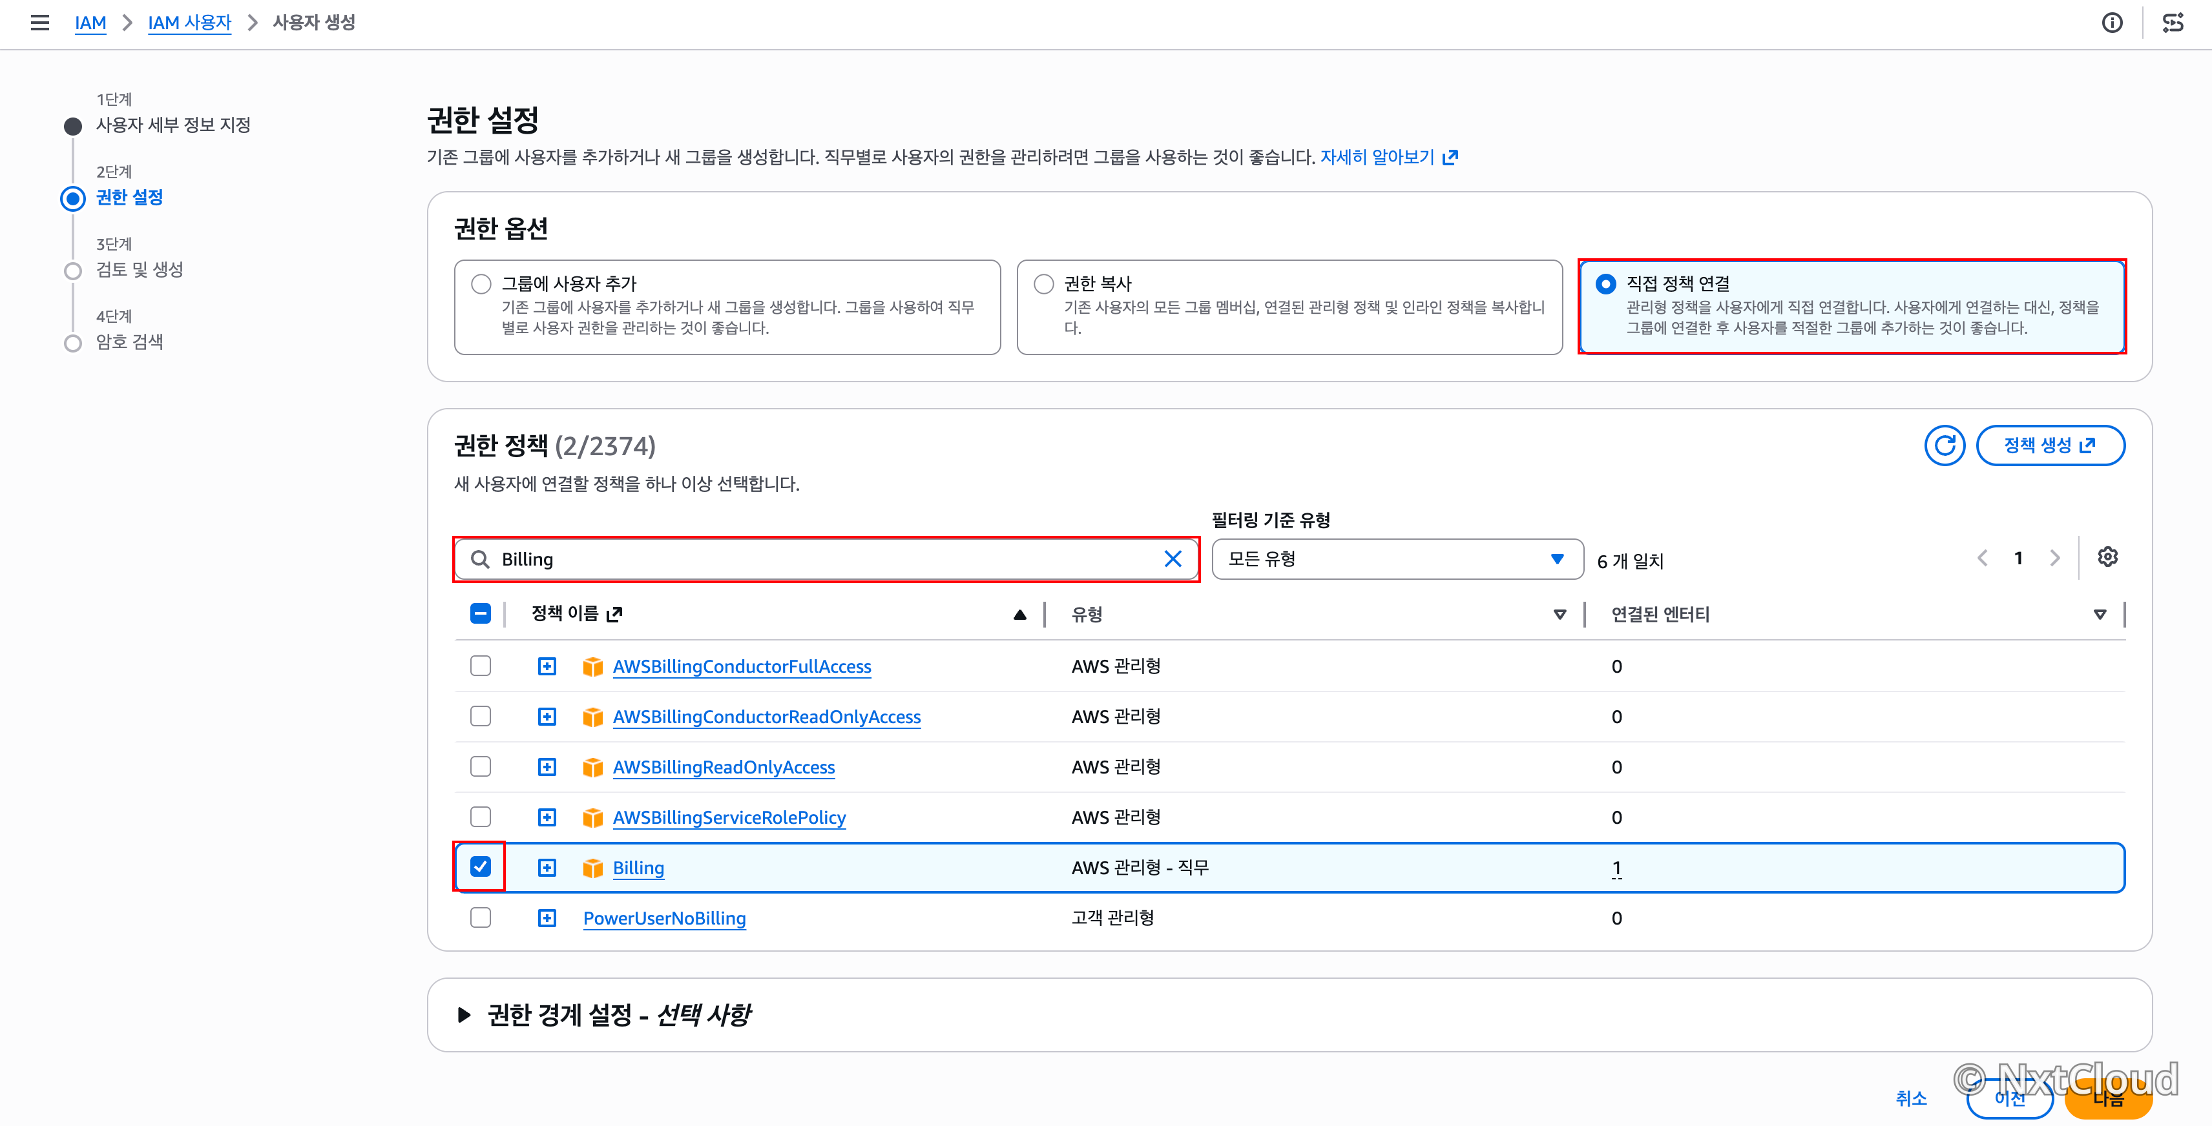The image size is (2212, 1126).
Task: Open the PowerUserNoBilling policy link
Action: [x=665, y=918]
